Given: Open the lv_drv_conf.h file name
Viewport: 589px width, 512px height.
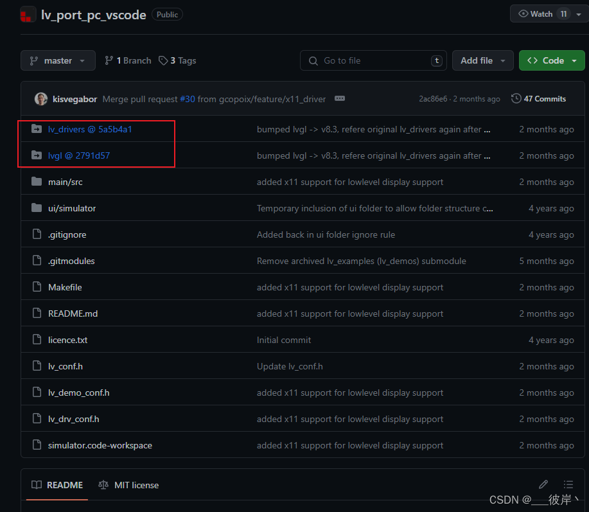Looking at the screenshot, I should [x=74, y=418].
